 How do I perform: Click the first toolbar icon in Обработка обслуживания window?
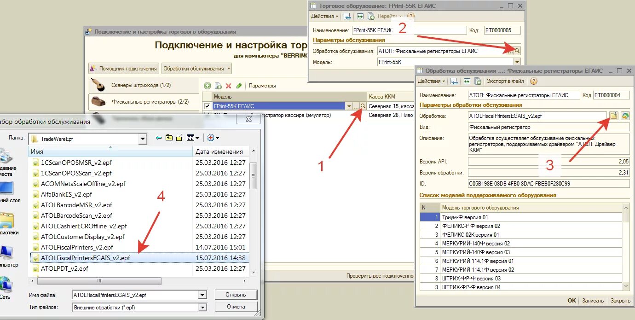tap(454, 81)
